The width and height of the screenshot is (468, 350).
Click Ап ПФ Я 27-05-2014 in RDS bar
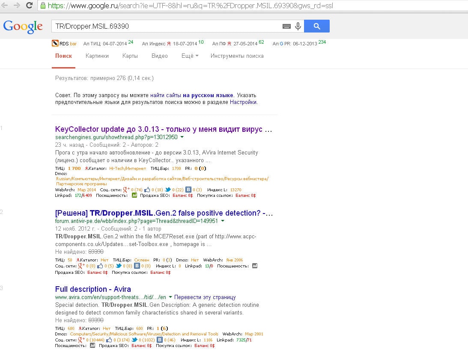point(238,44)
